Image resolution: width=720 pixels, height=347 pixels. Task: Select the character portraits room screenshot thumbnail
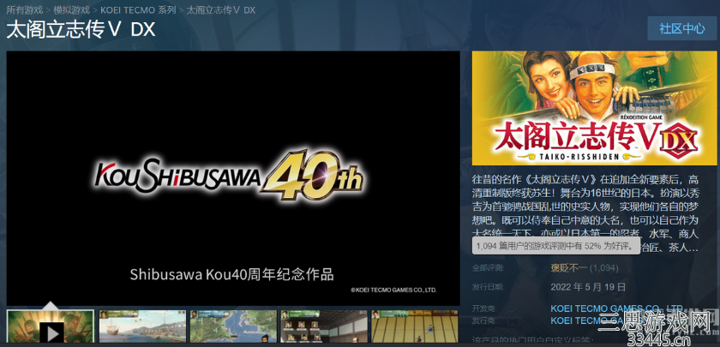point(324,328)
